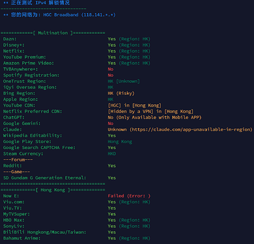Image resolution: width=254 pixels, height=244 pixels.
Task: Click the 'Google Play Store:' label
Action: point(27,142)
